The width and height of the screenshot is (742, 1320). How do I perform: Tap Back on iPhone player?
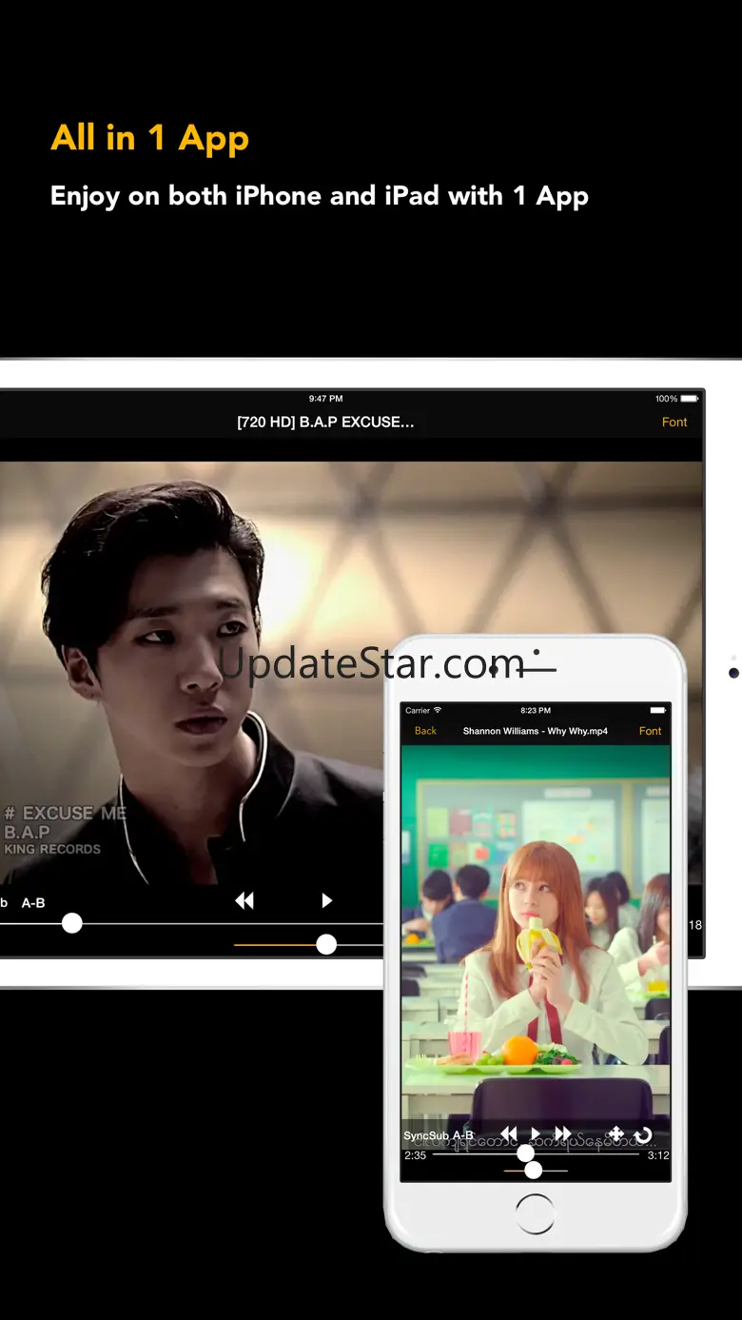click(425, 731)
